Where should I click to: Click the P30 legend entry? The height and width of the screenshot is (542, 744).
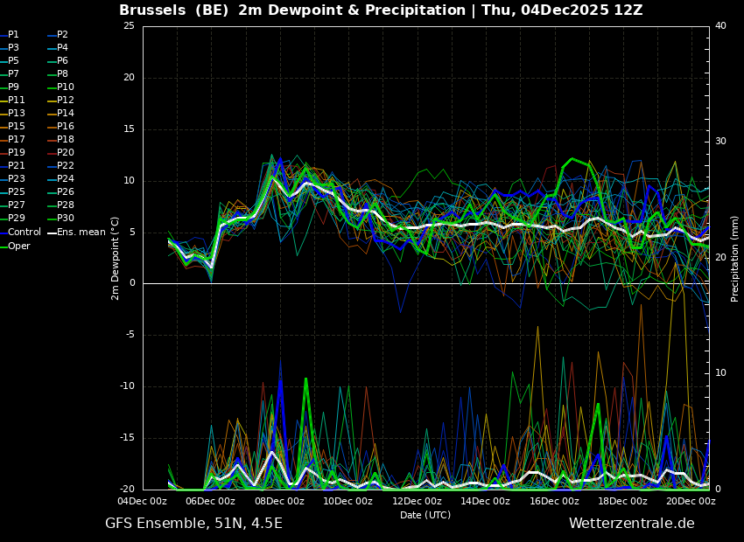(65, 219)
